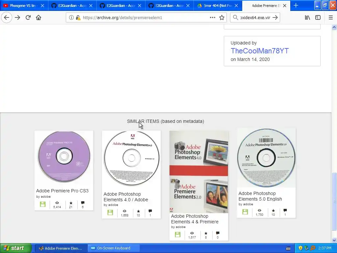Toggle the sidebar view icon
337x253 pixels.
pos(318,17)
